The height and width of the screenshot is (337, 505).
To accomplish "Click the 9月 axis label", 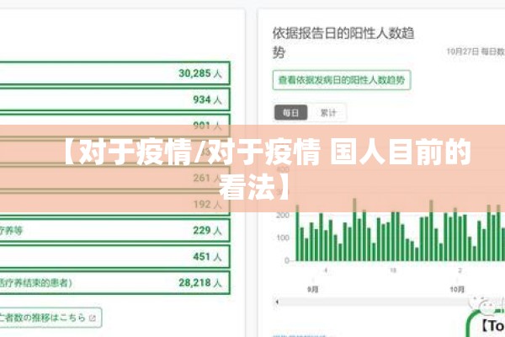I will tap(313, 290).
